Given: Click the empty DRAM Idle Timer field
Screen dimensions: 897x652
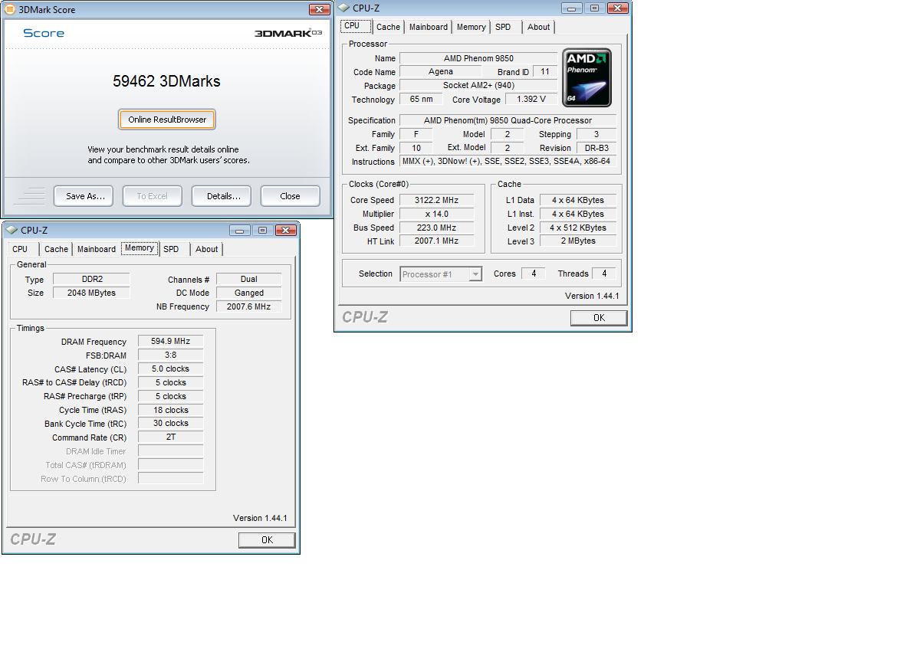Looking at the screenshot, I should click(x=170, y=451).
